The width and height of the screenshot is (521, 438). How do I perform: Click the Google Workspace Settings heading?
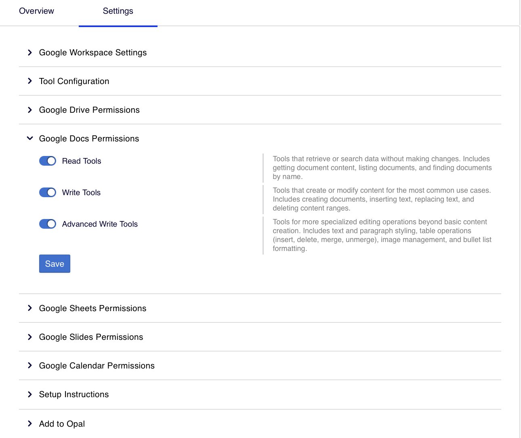point(93,53)
